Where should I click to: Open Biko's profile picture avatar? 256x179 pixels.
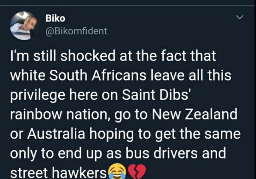coord(24,26)
